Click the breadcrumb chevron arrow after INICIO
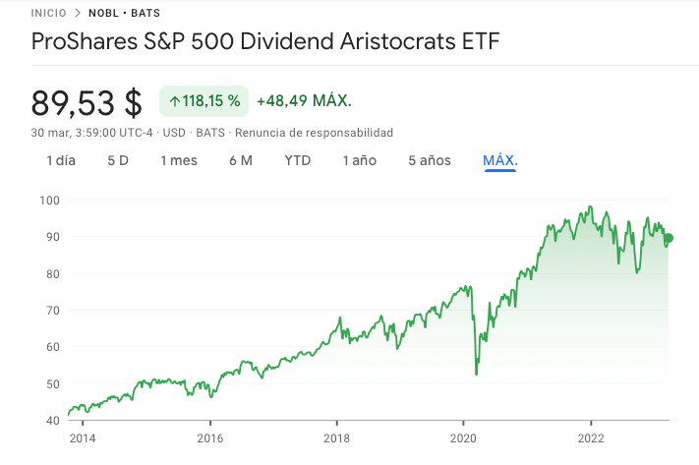Screen dimensions: 699x465 pyautogui.click(x=76, y=14)
